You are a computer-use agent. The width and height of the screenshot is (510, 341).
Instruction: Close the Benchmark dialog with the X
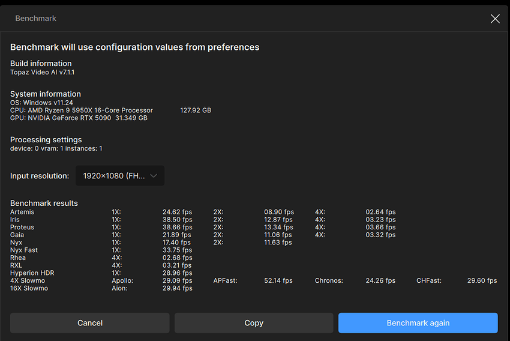tap(495, 19)
